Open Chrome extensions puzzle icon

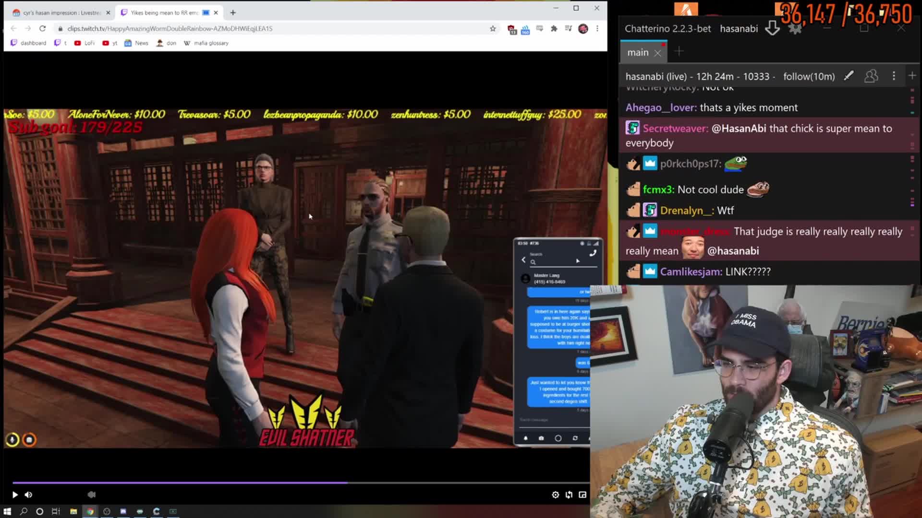554,29
